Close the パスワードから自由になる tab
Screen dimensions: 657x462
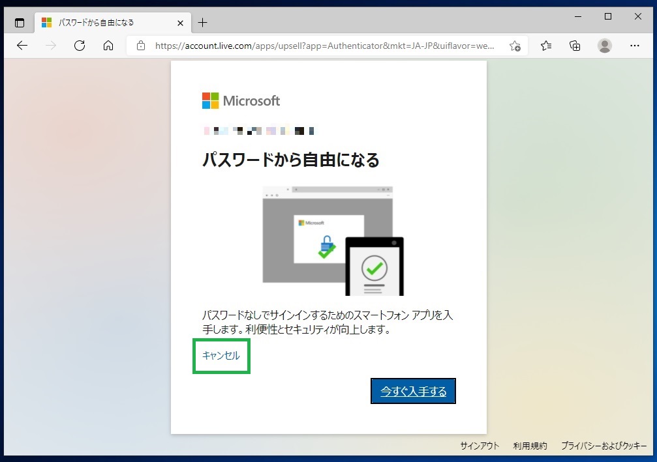(x=181, y=23)
